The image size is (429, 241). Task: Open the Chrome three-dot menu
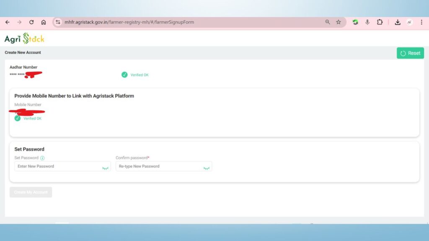421,22
